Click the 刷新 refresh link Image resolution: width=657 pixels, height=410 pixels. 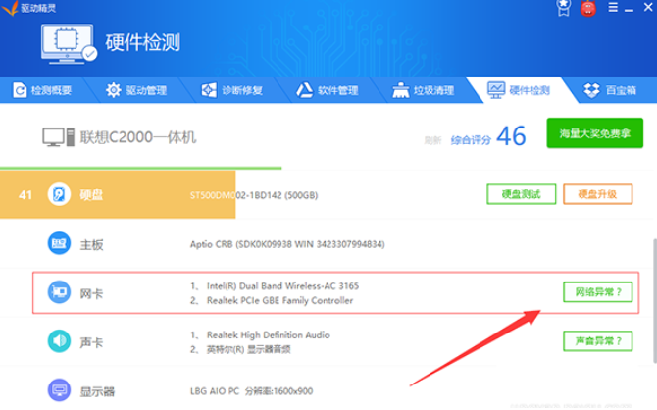tap(432, 140)
